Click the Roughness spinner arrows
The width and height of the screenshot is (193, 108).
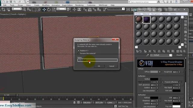click(180, 72)
